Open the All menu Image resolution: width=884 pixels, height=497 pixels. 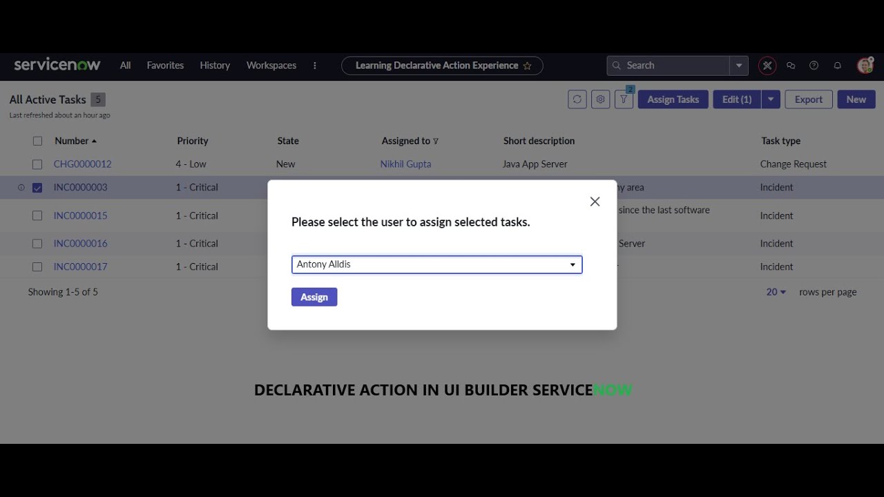click(x=125, y=66)
